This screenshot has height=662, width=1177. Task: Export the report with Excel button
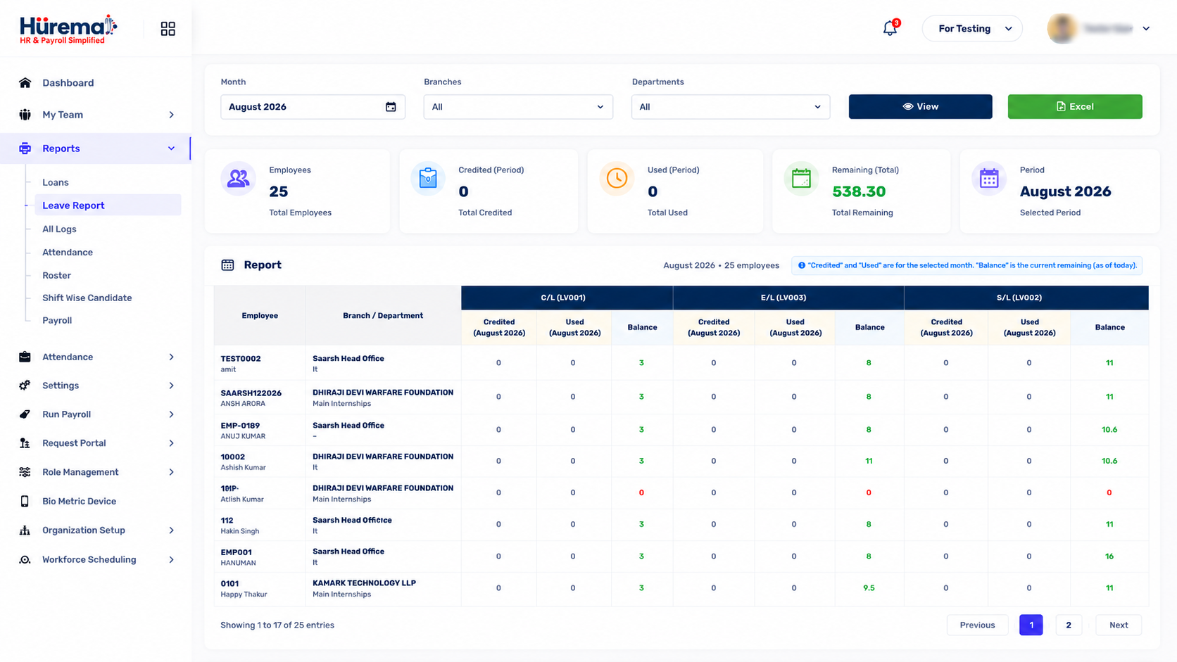(x=1075, y=107)
